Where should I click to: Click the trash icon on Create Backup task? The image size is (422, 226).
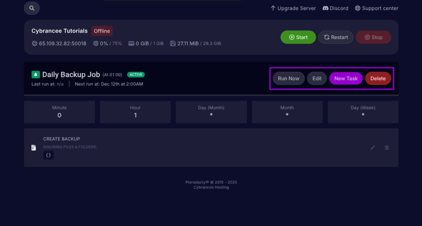(x=387, y=148)
